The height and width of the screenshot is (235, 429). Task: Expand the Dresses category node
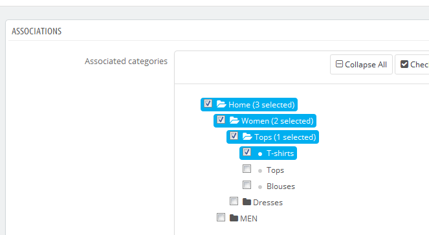tap(268, 203)
